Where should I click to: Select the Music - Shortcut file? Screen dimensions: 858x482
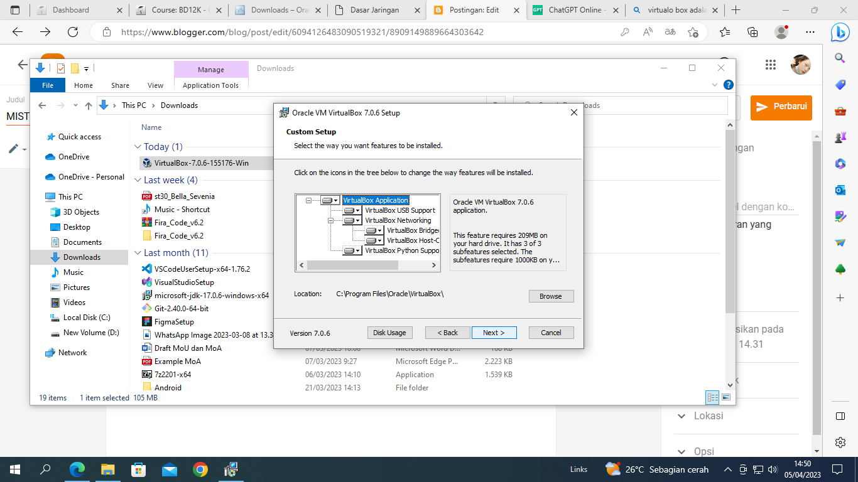point(182,210)
